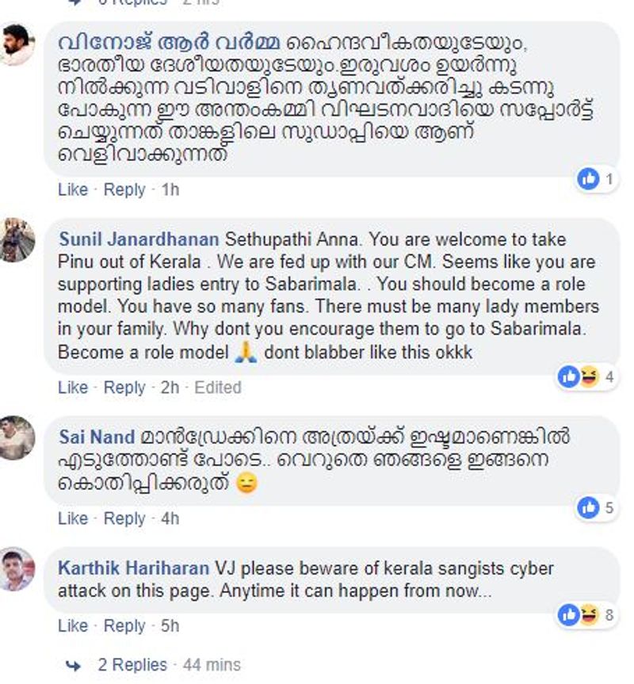Open Karthik Hariharan's profile name link
Image resolution: width=634 pixels, height=684 pixels.
tap(134, 568)
